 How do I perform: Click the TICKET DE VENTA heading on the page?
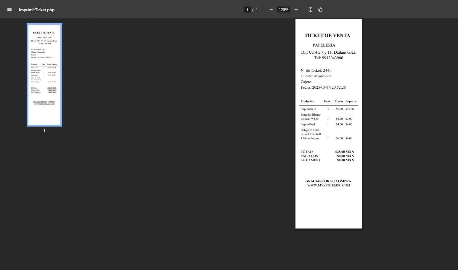327,36
